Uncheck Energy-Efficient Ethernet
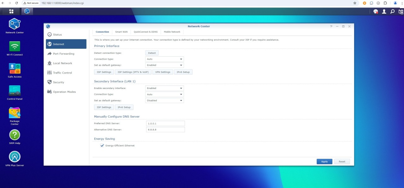 point(102,146)
